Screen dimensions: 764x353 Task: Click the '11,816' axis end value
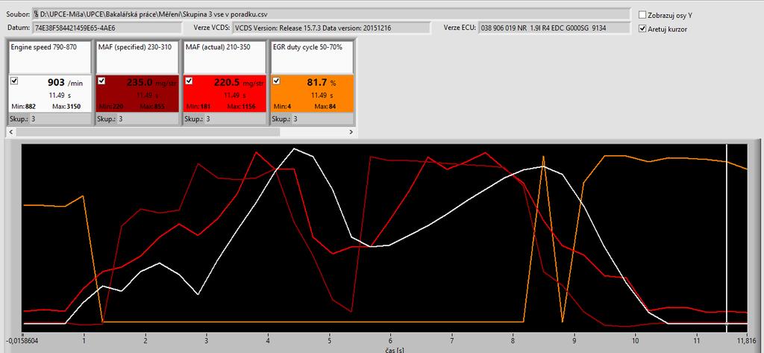pos(746,340)
